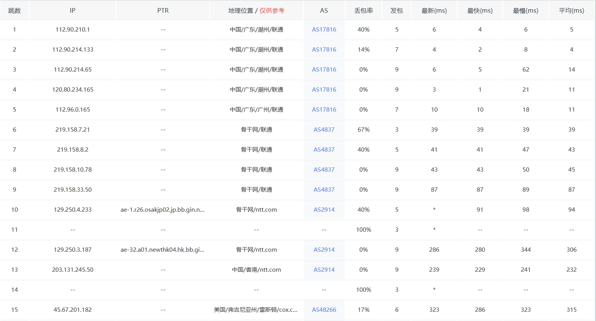The image size is (596, 321).
Task: Click the IP column header
Action: pos(73,11)
